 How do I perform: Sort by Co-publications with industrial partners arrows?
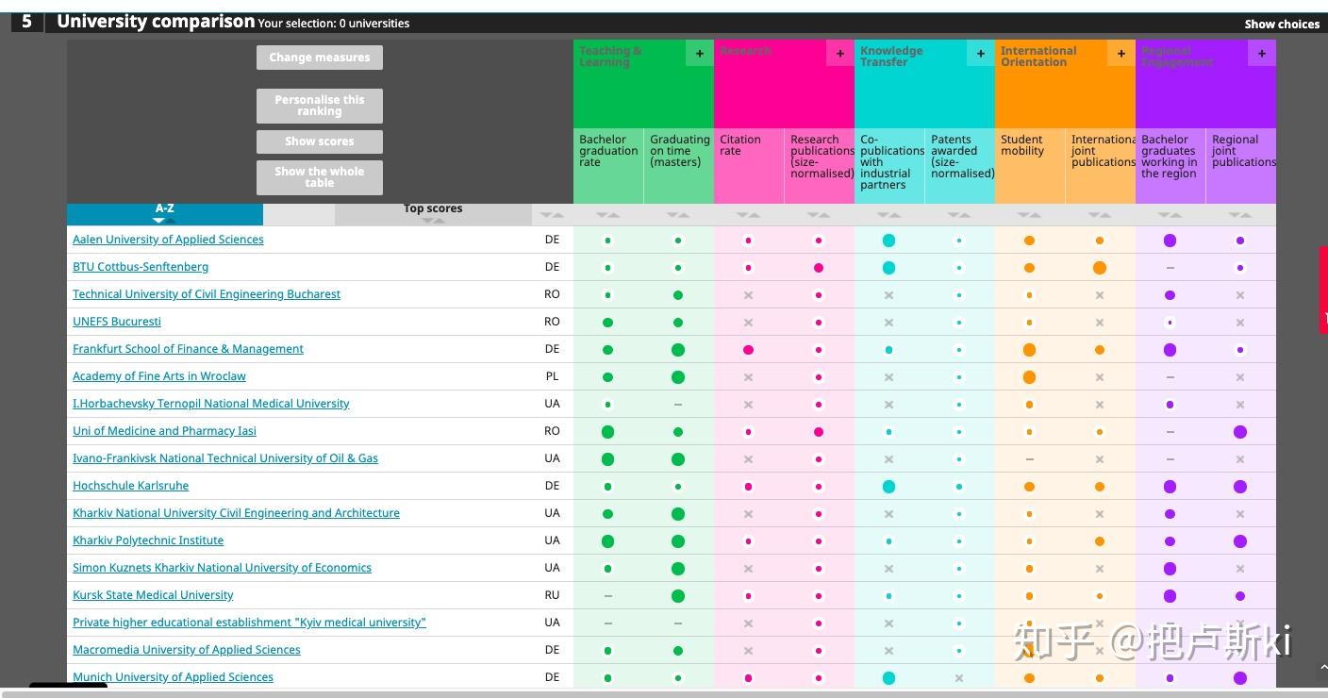[x=888, y=215]
